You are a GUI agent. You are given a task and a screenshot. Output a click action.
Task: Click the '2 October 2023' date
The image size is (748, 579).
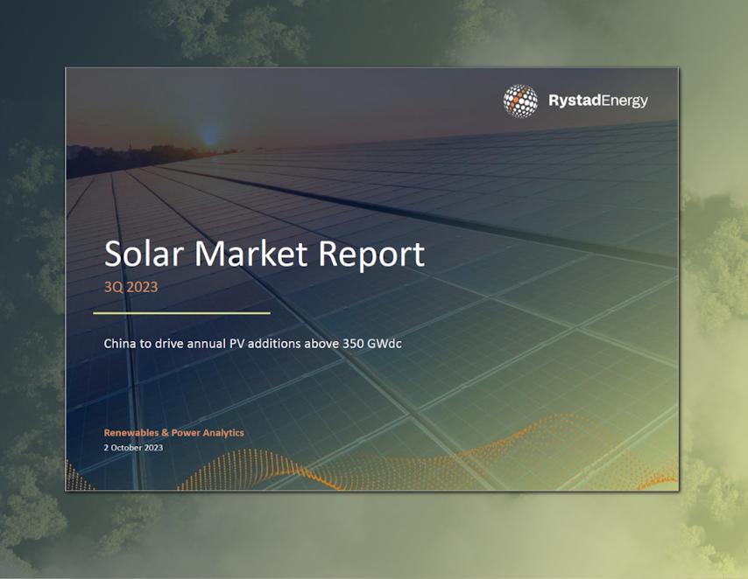click(x=133, y=448)
